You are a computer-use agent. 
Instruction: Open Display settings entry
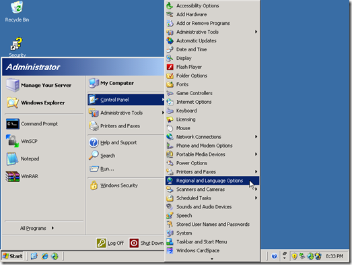pos(212,58)
